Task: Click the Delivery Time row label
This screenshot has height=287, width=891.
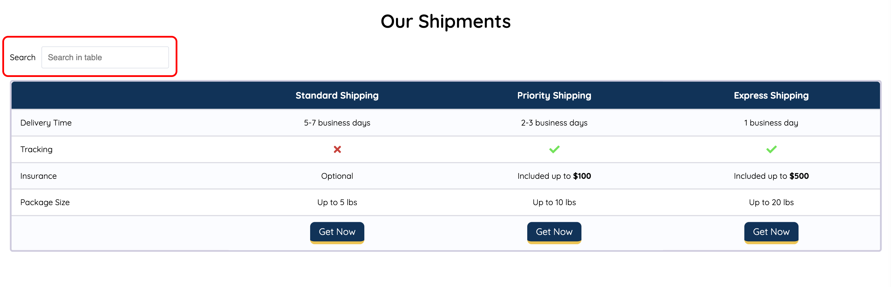Action: point(46,123)
